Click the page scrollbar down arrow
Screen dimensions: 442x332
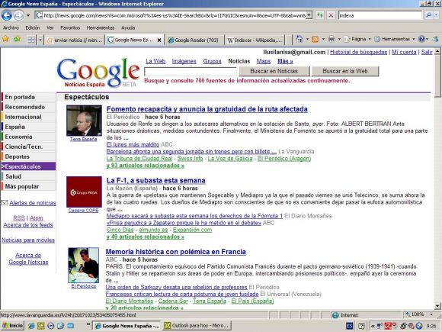click(437, 306)
